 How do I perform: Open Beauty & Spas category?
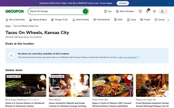click(38, 20)
